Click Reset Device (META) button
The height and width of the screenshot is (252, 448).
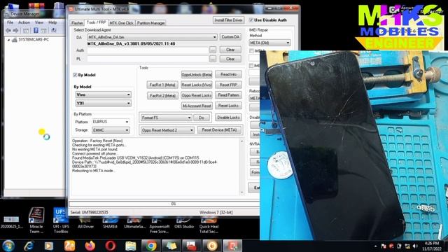pos(219,130)
